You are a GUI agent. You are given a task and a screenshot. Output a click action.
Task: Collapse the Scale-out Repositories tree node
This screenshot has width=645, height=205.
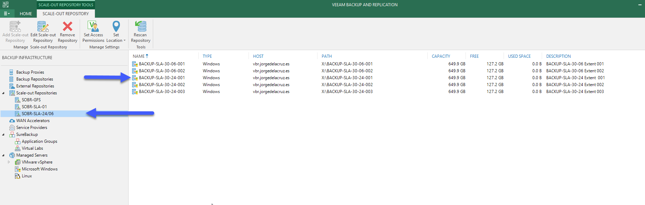(x=3, y=93)
